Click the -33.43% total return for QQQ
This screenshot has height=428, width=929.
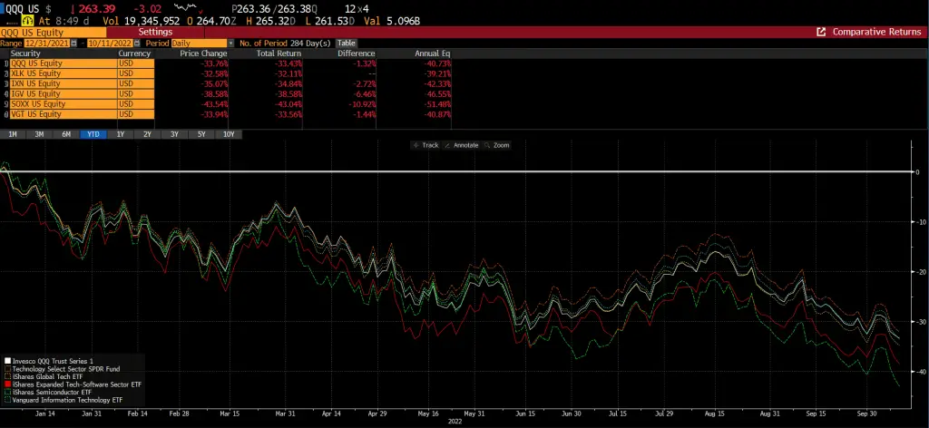coord(288,63)
